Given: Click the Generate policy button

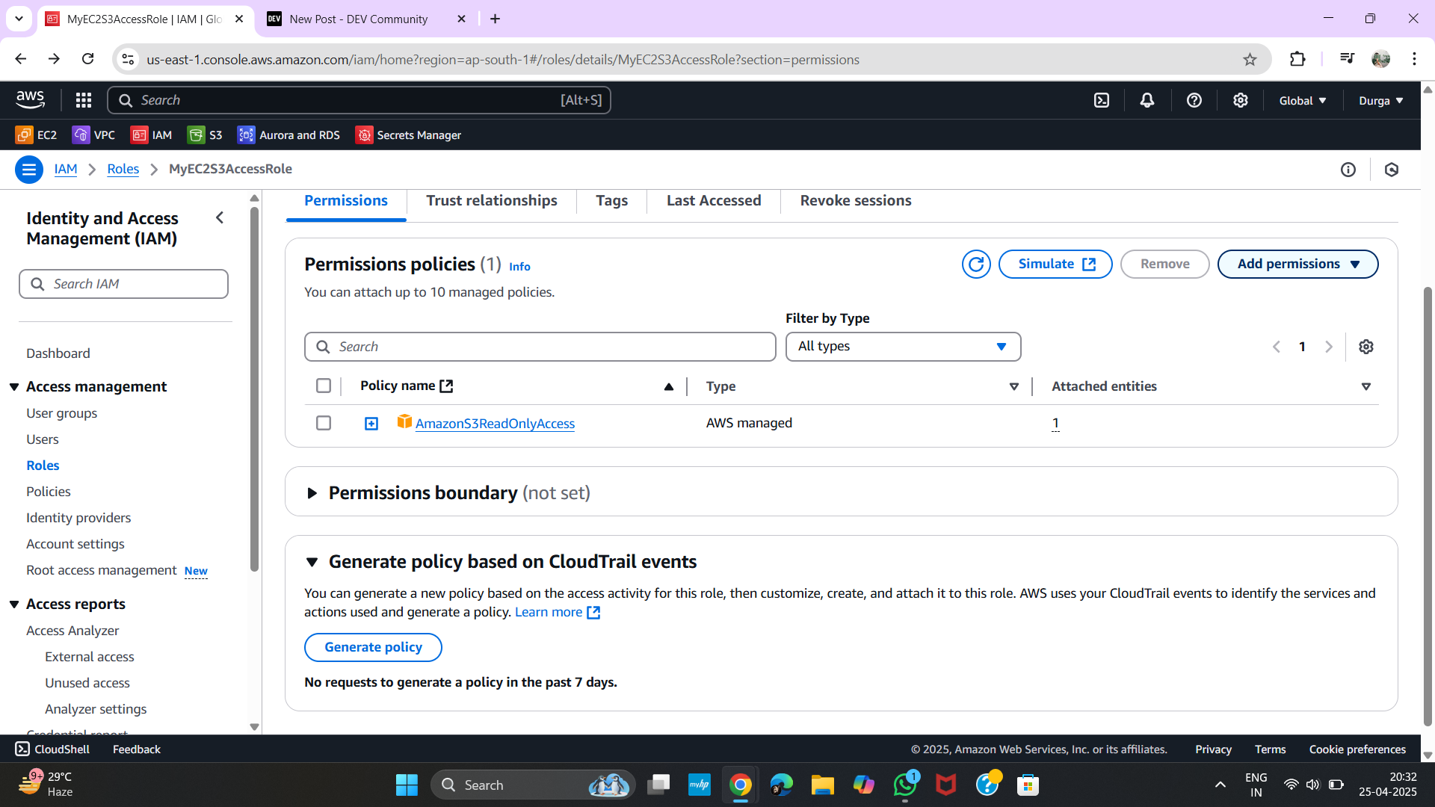Looking at the screenshot, I should (373, 647).
